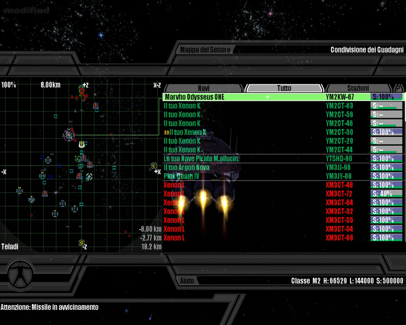Switch to the Navi tab

pos(204,88)
